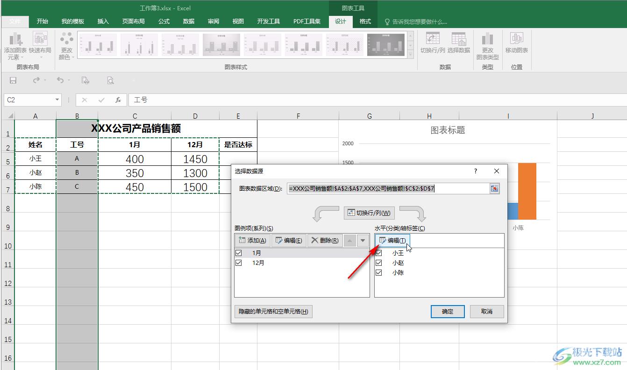Dismiss dialog with 取消 button

tap(487, 312)
